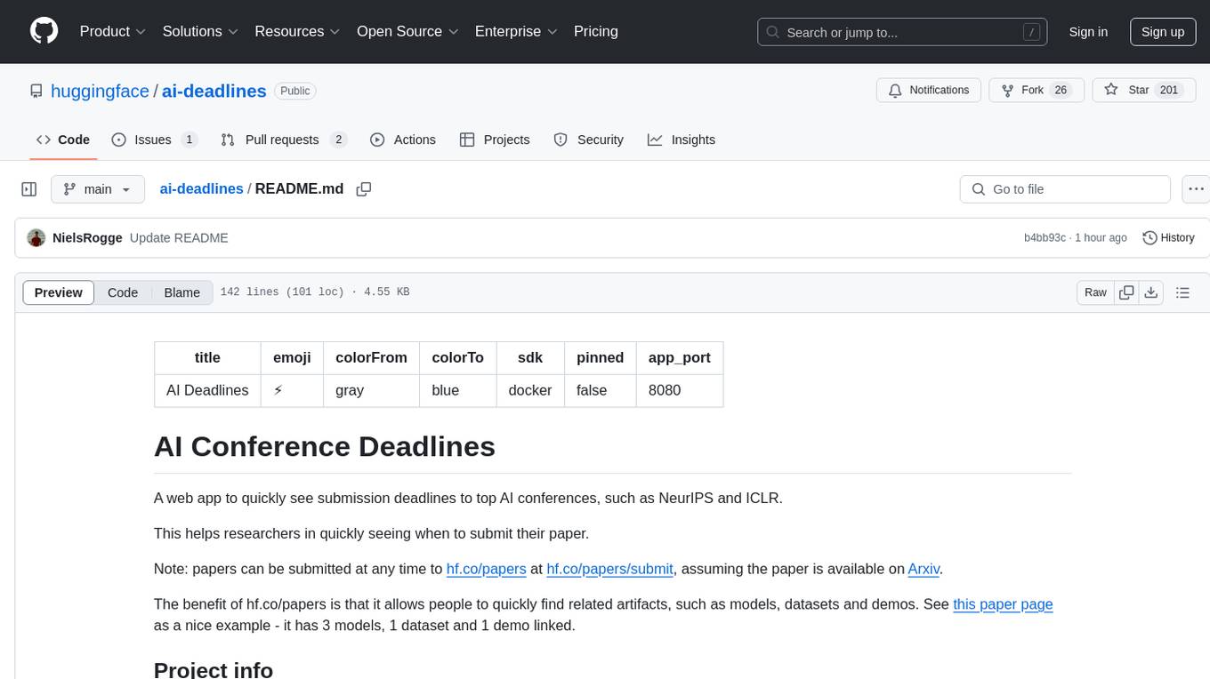Click the Search or jump to box

click(x=901, y=32)
